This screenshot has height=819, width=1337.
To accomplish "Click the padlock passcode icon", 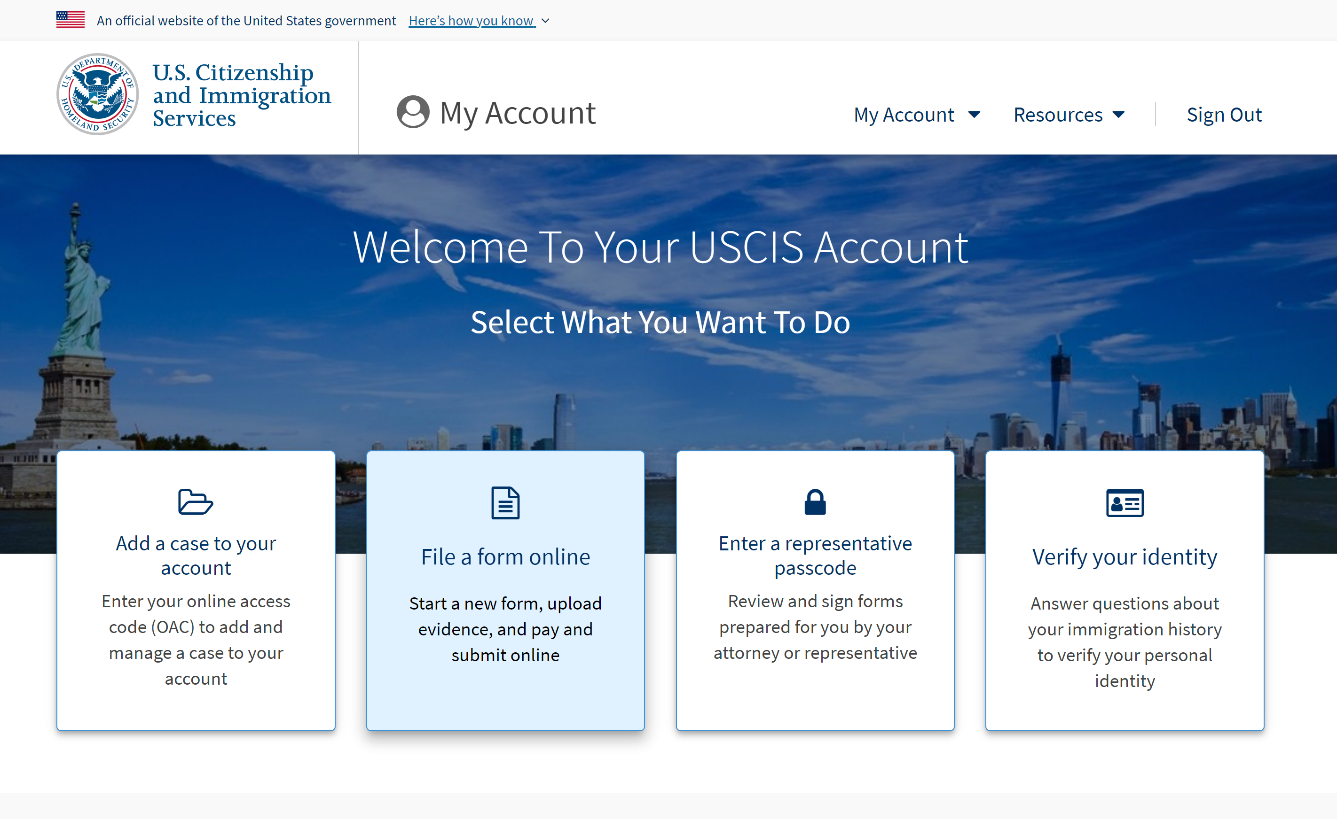I will pyautogui.click(x=815, y=502).
